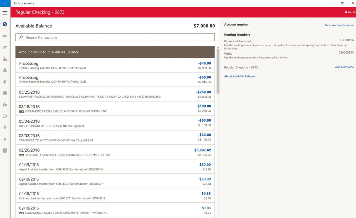The height and width of the screenshot is (218, 356).
Task: Open the card icon in sidebar
Action: [x=5, y=36]
